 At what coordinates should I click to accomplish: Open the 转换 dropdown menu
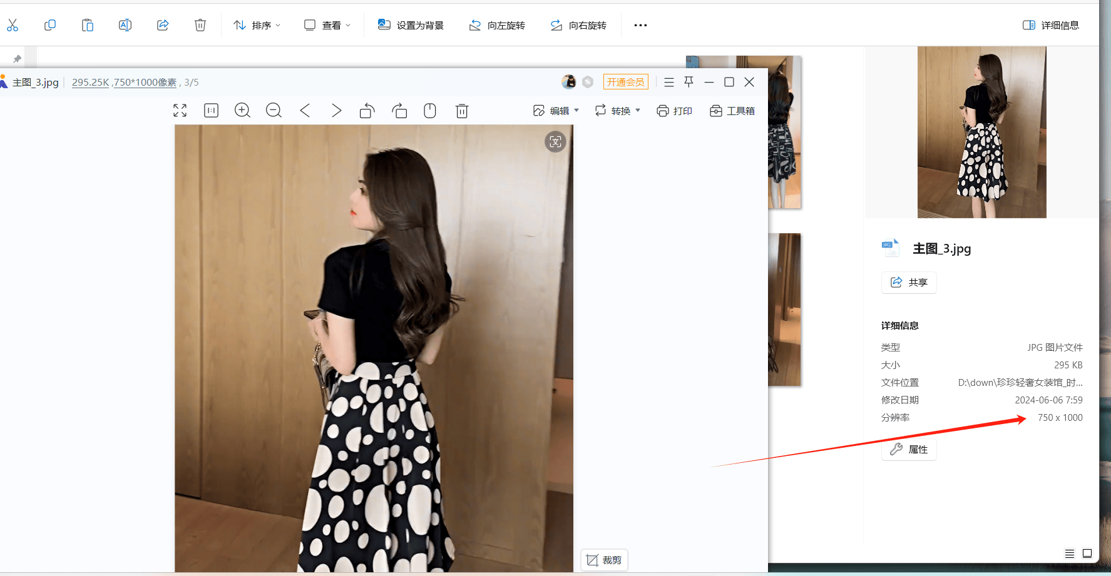pyautogui.click(x=618, y=111)
